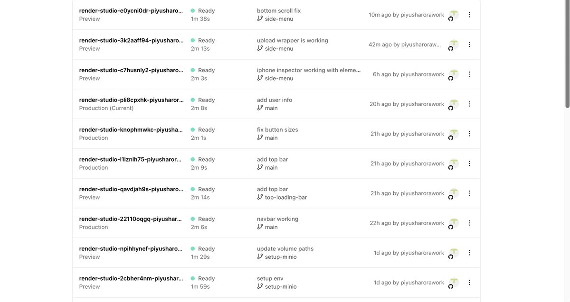Open deployment render-studio-22110oqgq-piyushar…
Image resolution: width=570 pixels, height=302 pixels.
[x=131, y=219]
